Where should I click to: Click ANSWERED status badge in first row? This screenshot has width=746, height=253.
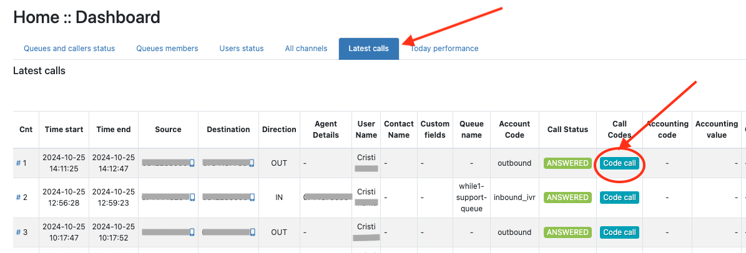tap(567, 163)
